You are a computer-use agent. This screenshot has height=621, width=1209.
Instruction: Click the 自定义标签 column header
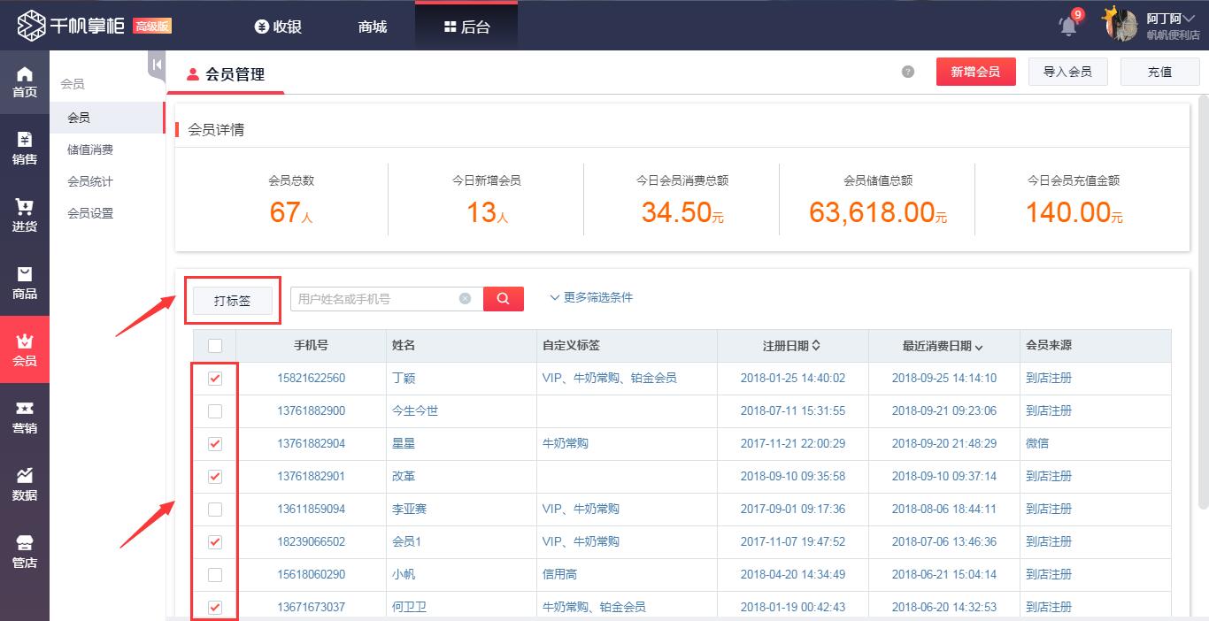(571, 346)
